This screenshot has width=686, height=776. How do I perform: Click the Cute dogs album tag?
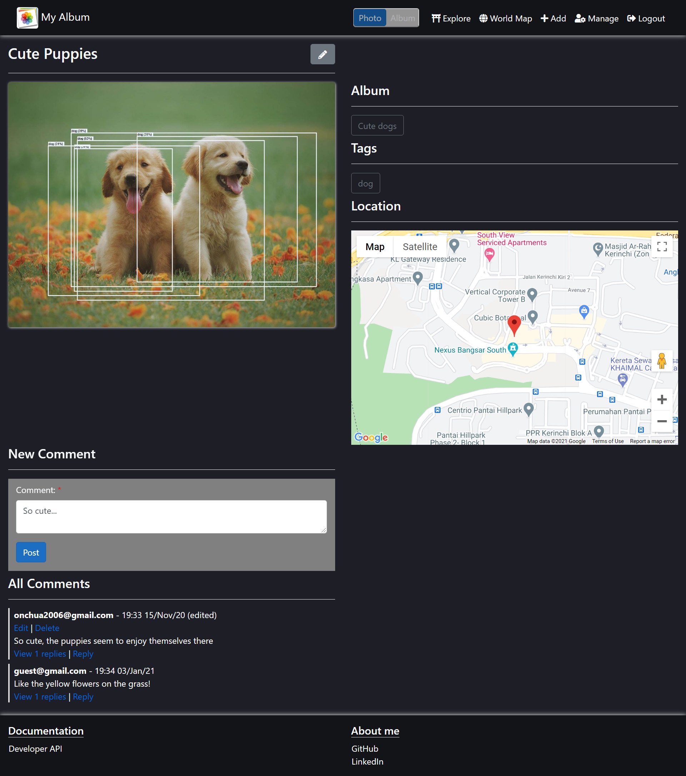point(377,126)
